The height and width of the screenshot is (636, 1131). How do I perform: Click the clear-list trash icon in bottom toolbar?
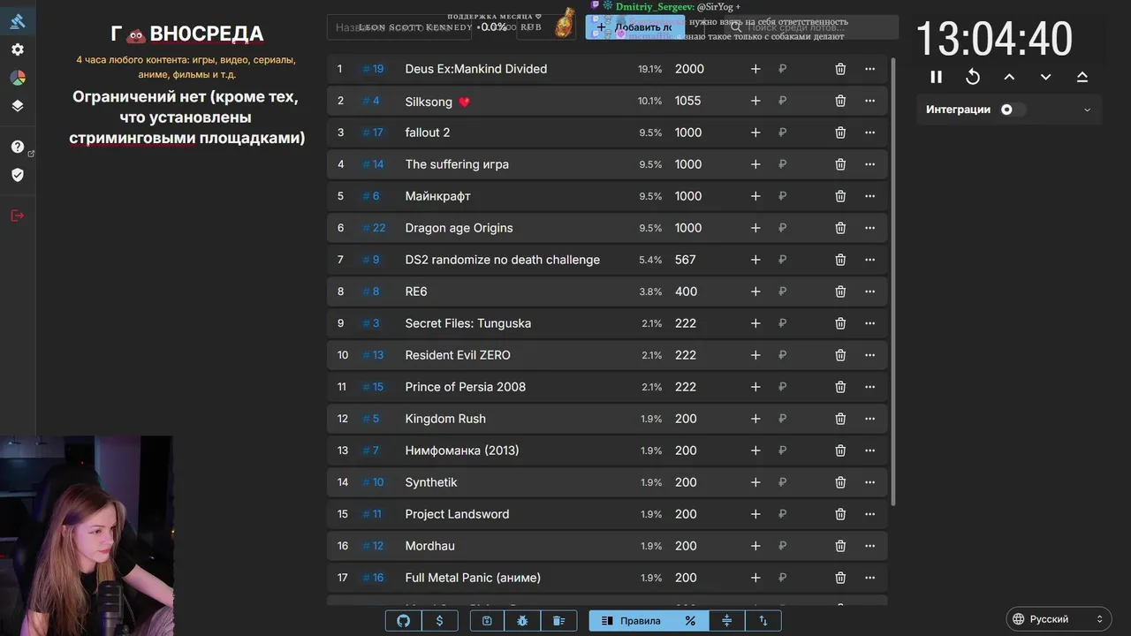559,621
